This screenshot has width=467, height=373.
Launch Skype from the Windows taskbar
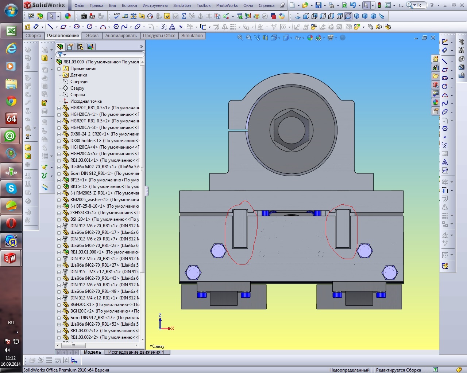pos(11,188)
